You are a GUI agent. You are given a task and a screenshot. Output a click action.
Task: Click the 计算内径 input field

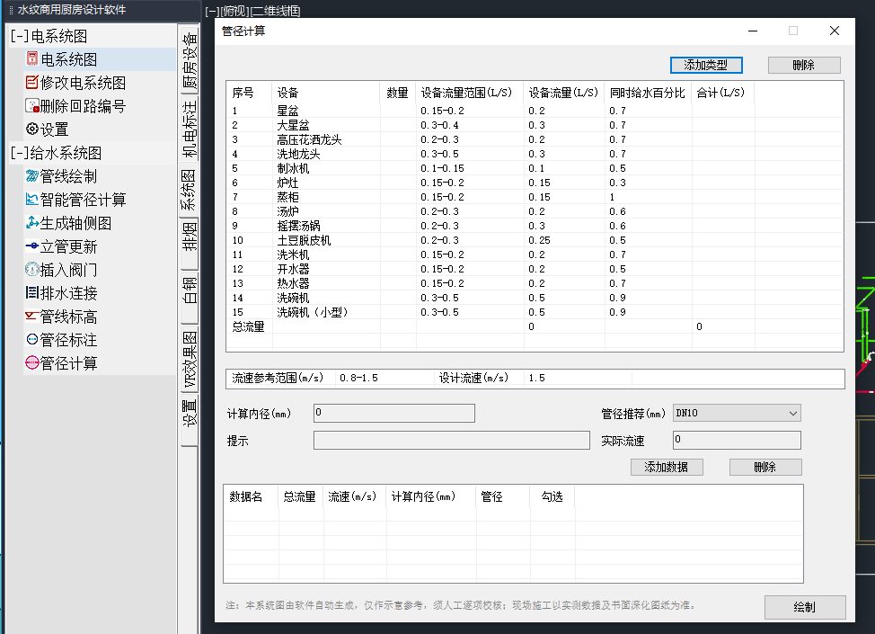tap(394, 413)
